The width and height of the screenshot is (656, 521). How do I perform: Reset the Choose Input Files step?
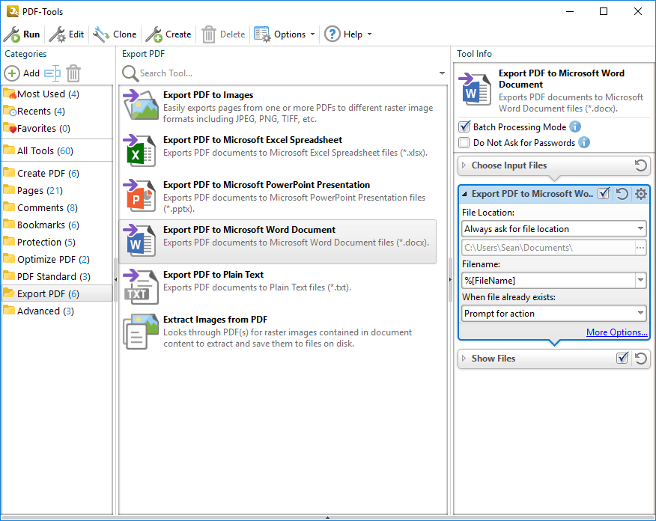[640, 165]
